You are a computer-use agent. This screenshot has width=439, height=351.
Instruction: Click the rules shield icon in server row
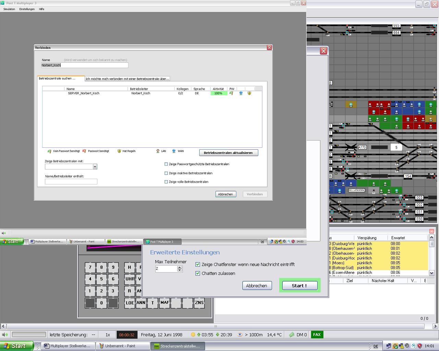pos(249,93)
